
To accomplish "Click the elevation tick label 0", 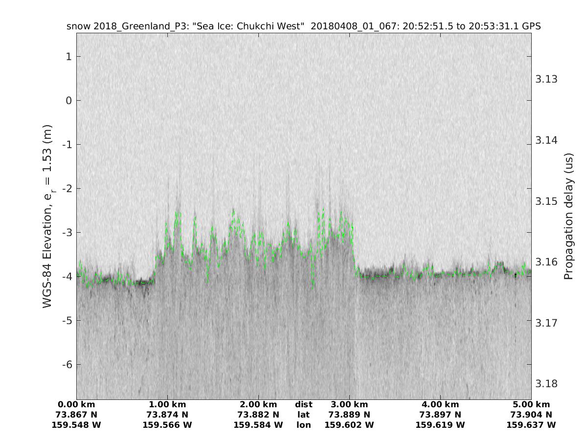I will (69, 101).
